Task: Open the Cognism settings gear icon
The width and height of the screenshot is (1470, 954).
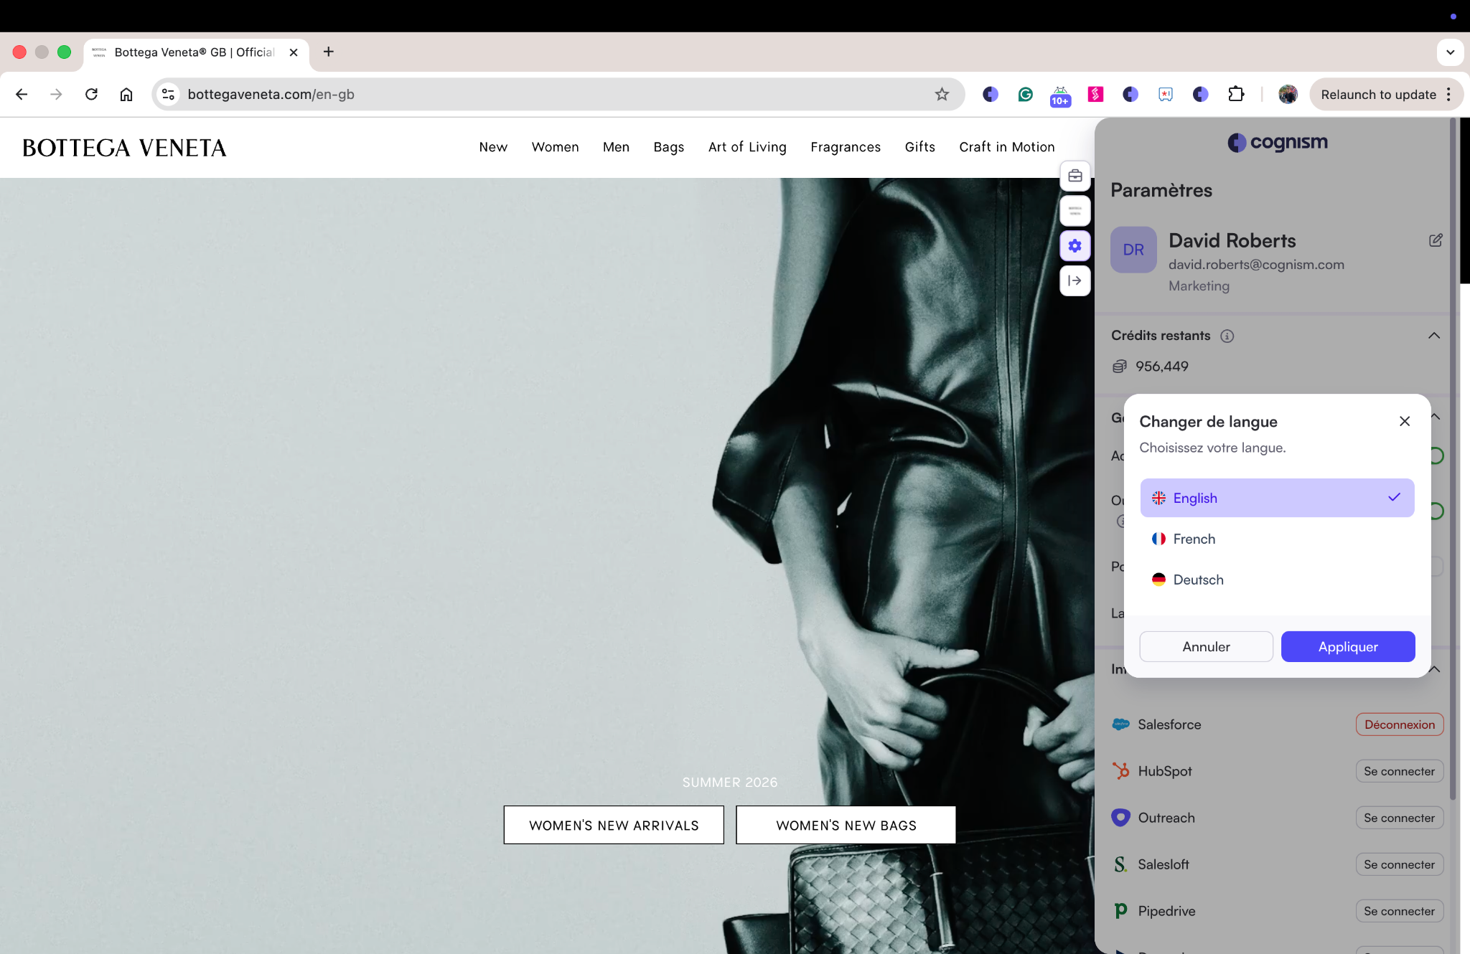Action: point(1075,246)
